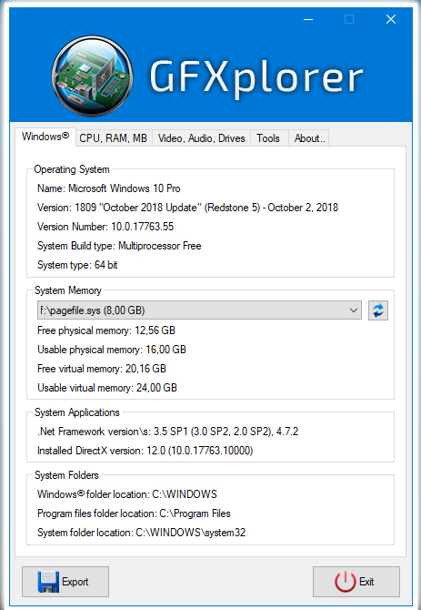This screenshot has height=610, width=421.
Task: Click 'Version Number: 10.0.17763.55' text
Action: [x=105, y=227]
